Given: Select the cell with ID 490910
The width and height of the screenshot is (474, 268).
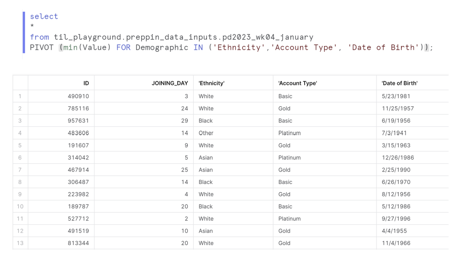Looking at the screenshot, I should point(78,96).
